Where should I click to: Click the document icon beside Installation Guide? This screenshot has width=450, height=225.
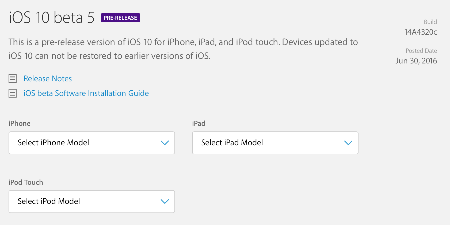[x=13, y=93]
